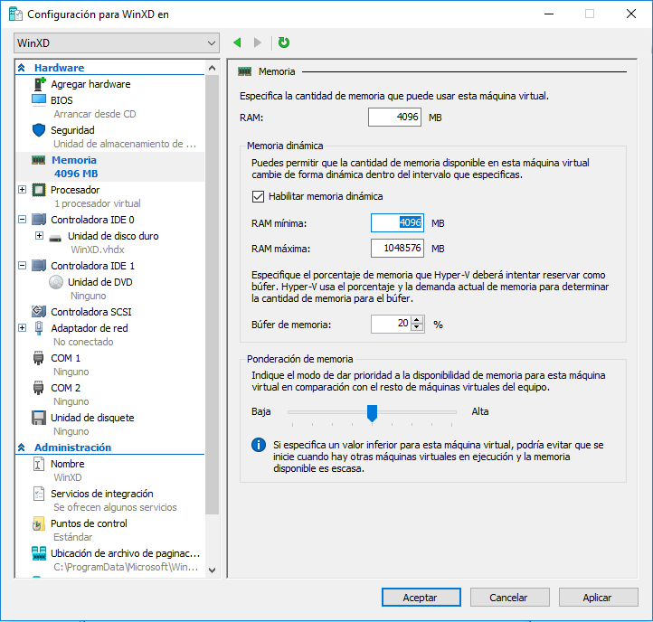Increase memory buffer with up arrow
Image resolution: width=653 pixels, height=622 pixels.
click(417, 319)
